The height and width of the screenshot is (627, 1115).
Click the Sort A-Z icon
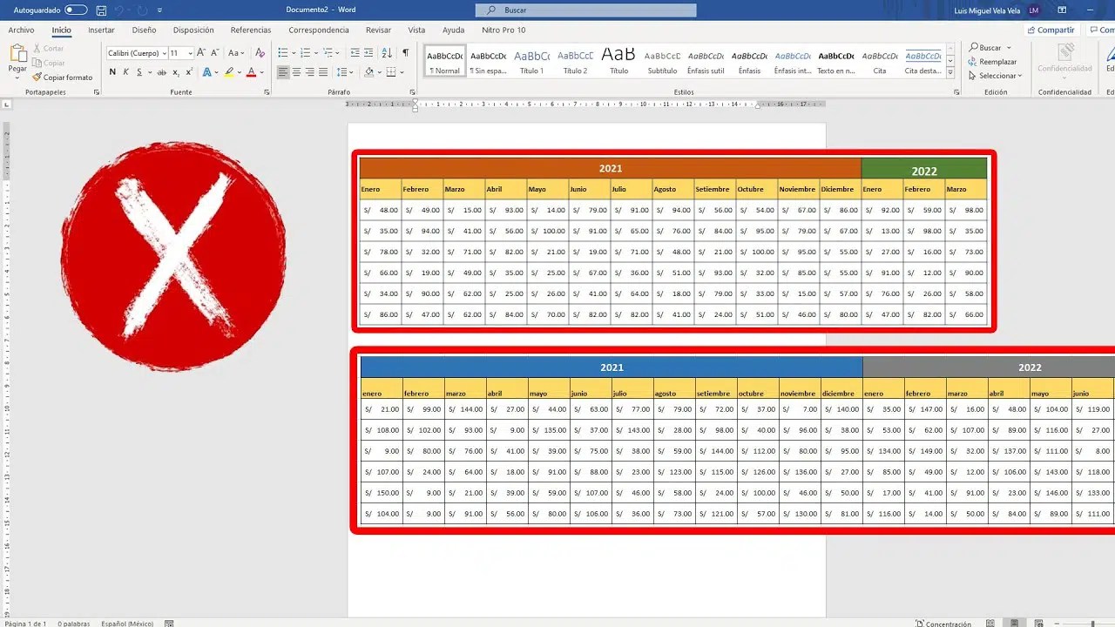[388, 53]
